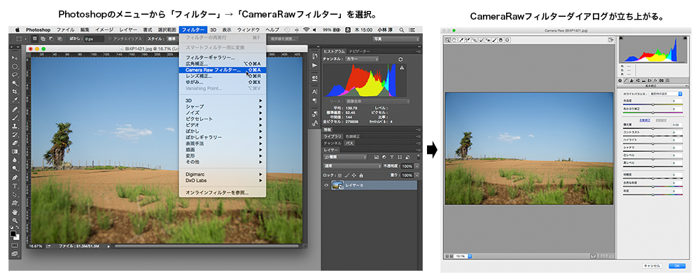Select the Magic Wand tool
700x280 pixels.
(14, 82)
